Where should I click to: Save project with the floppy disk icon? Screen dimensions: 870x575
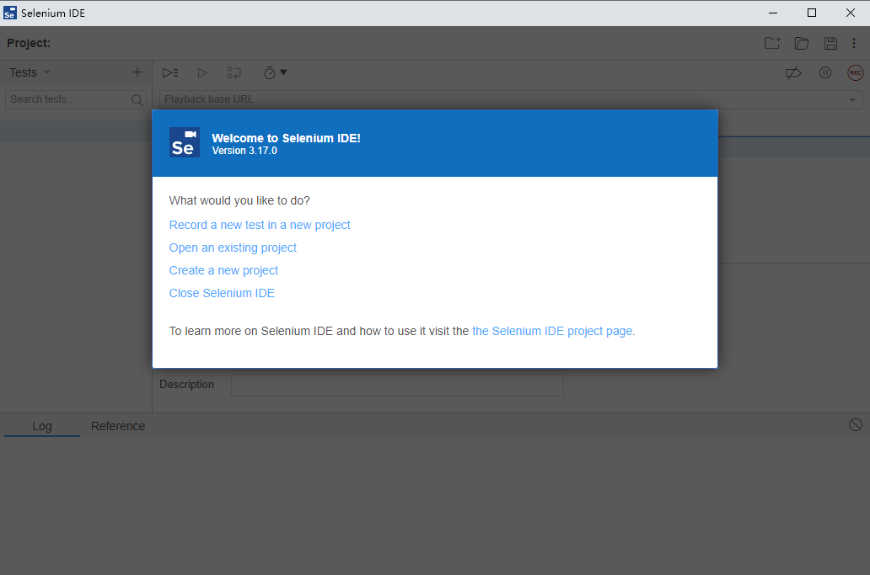click(830, 43)
